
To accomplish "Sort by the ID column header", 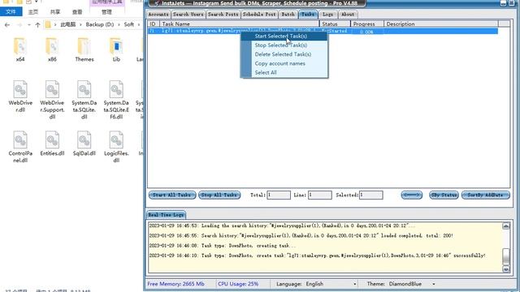I will click(154, 24).
